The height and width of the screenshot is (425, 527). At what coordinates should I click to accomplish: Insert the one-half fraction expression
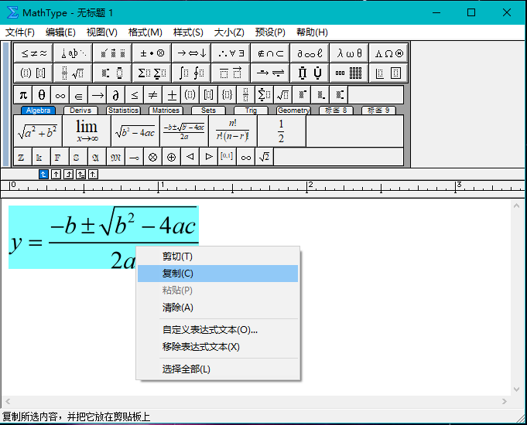[x=282, y=131]
